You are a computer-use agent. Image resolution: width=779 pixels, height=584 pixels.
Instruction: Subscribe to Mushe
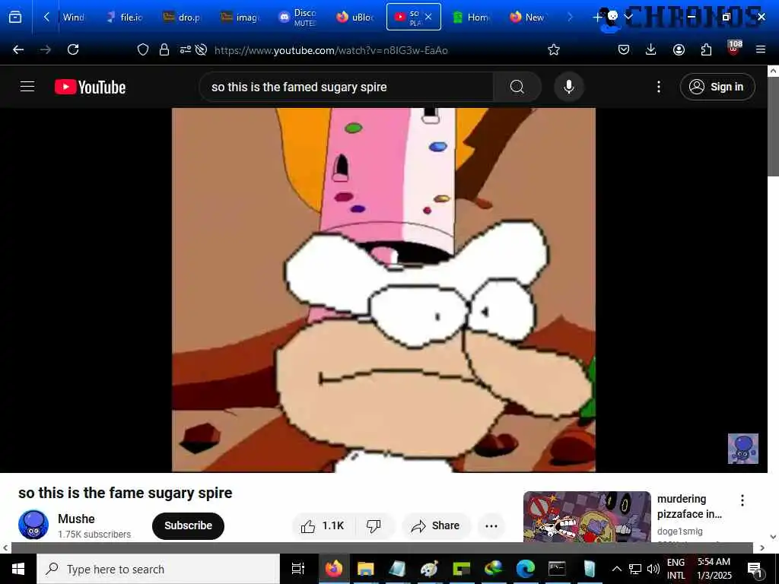188,525
